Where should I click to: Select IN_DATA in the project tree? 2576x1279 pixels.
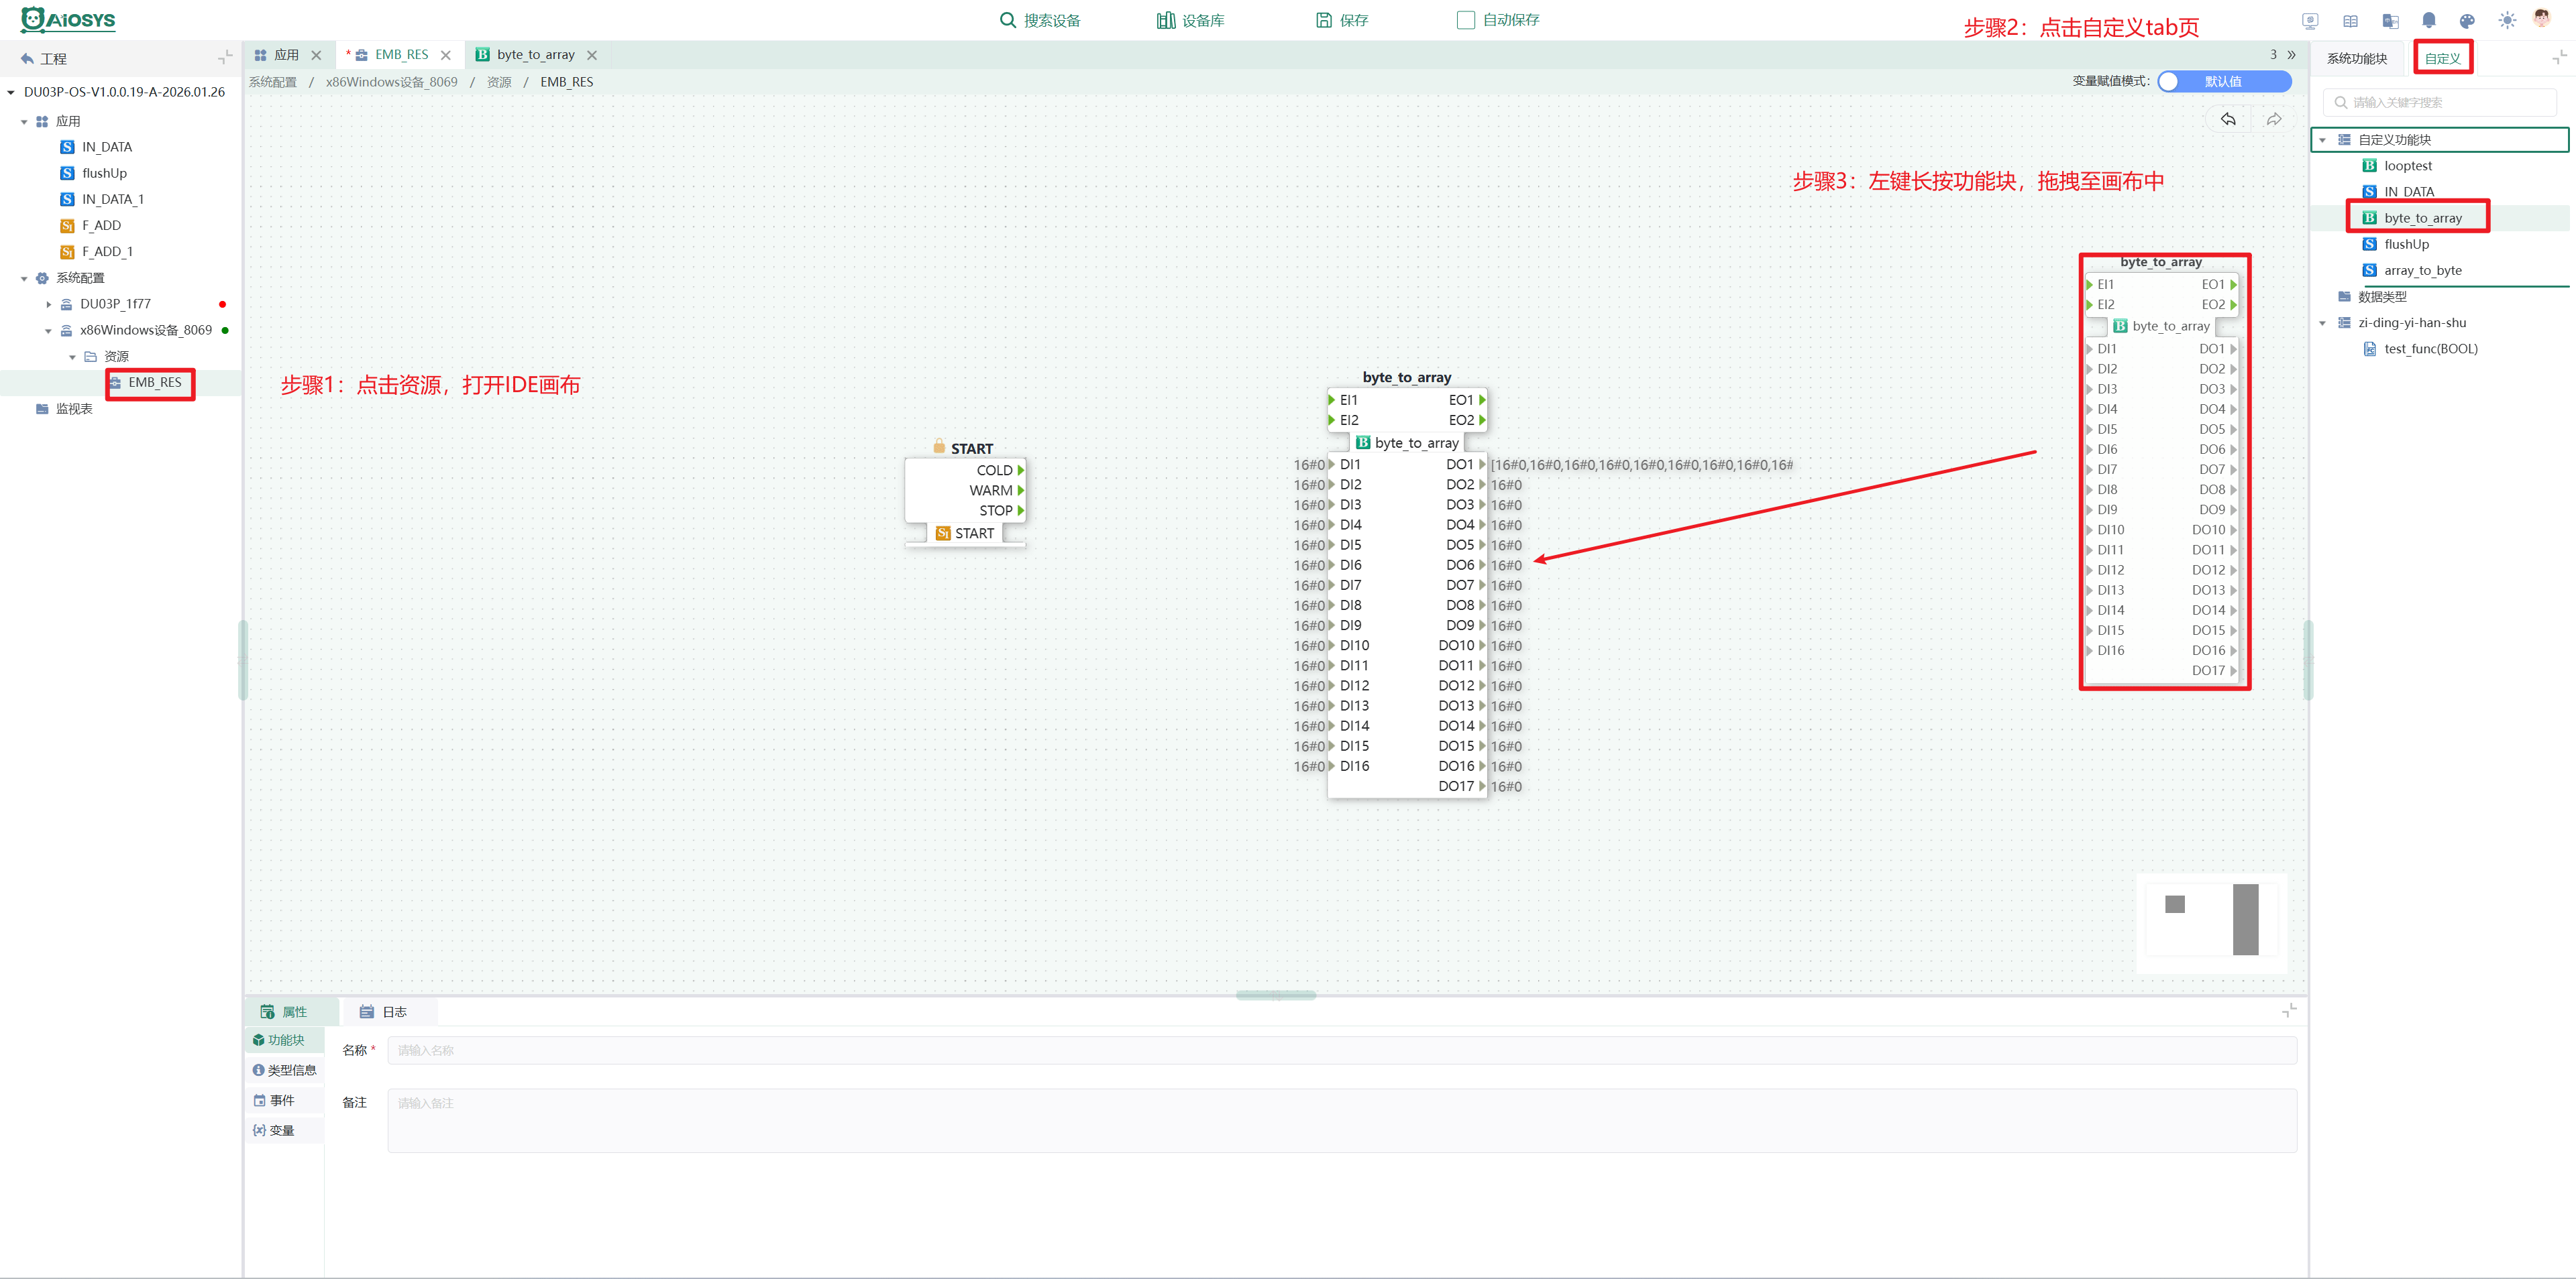[x=107, y=147]
